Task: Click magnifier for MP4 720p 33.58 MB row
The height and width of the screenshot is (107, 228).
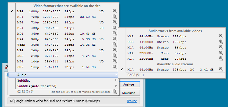Action: 115,17
